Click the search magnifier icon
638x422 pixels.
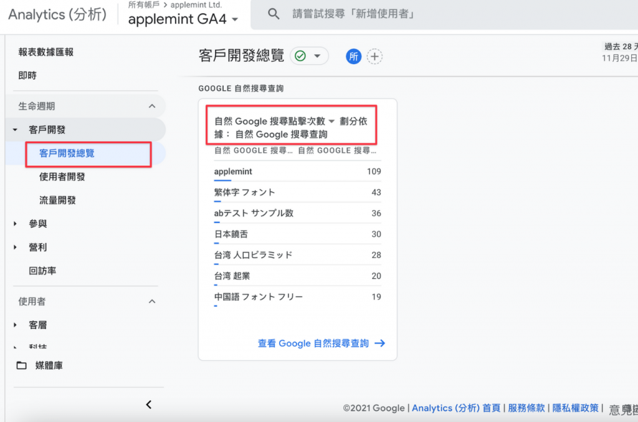[x=274, y=14]
